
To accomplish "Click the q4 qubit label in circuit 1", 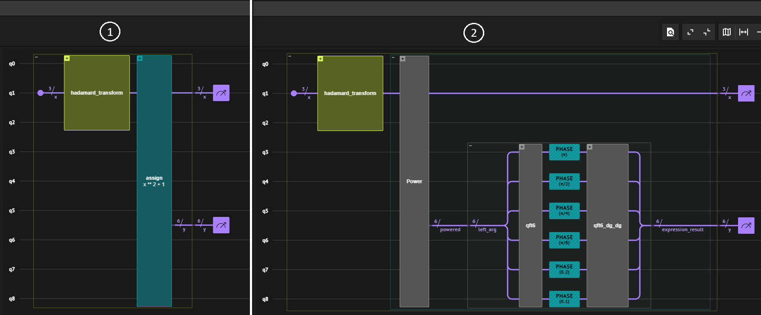I will click(12, 181).
